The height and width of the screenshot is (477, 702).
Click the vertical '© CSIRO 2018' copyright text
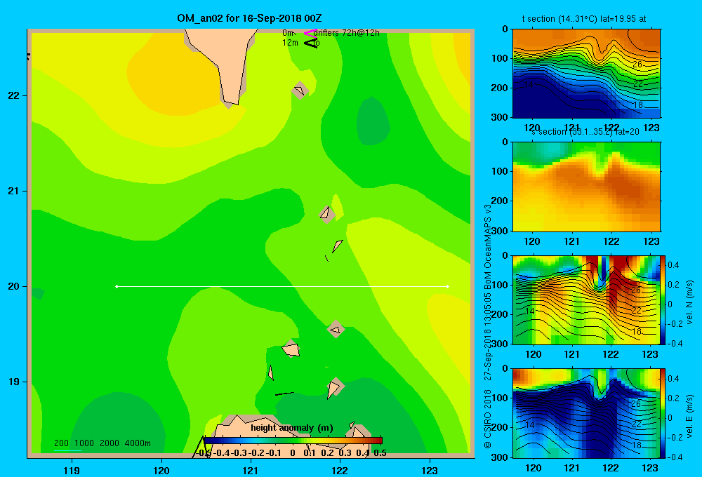[488, 418]
